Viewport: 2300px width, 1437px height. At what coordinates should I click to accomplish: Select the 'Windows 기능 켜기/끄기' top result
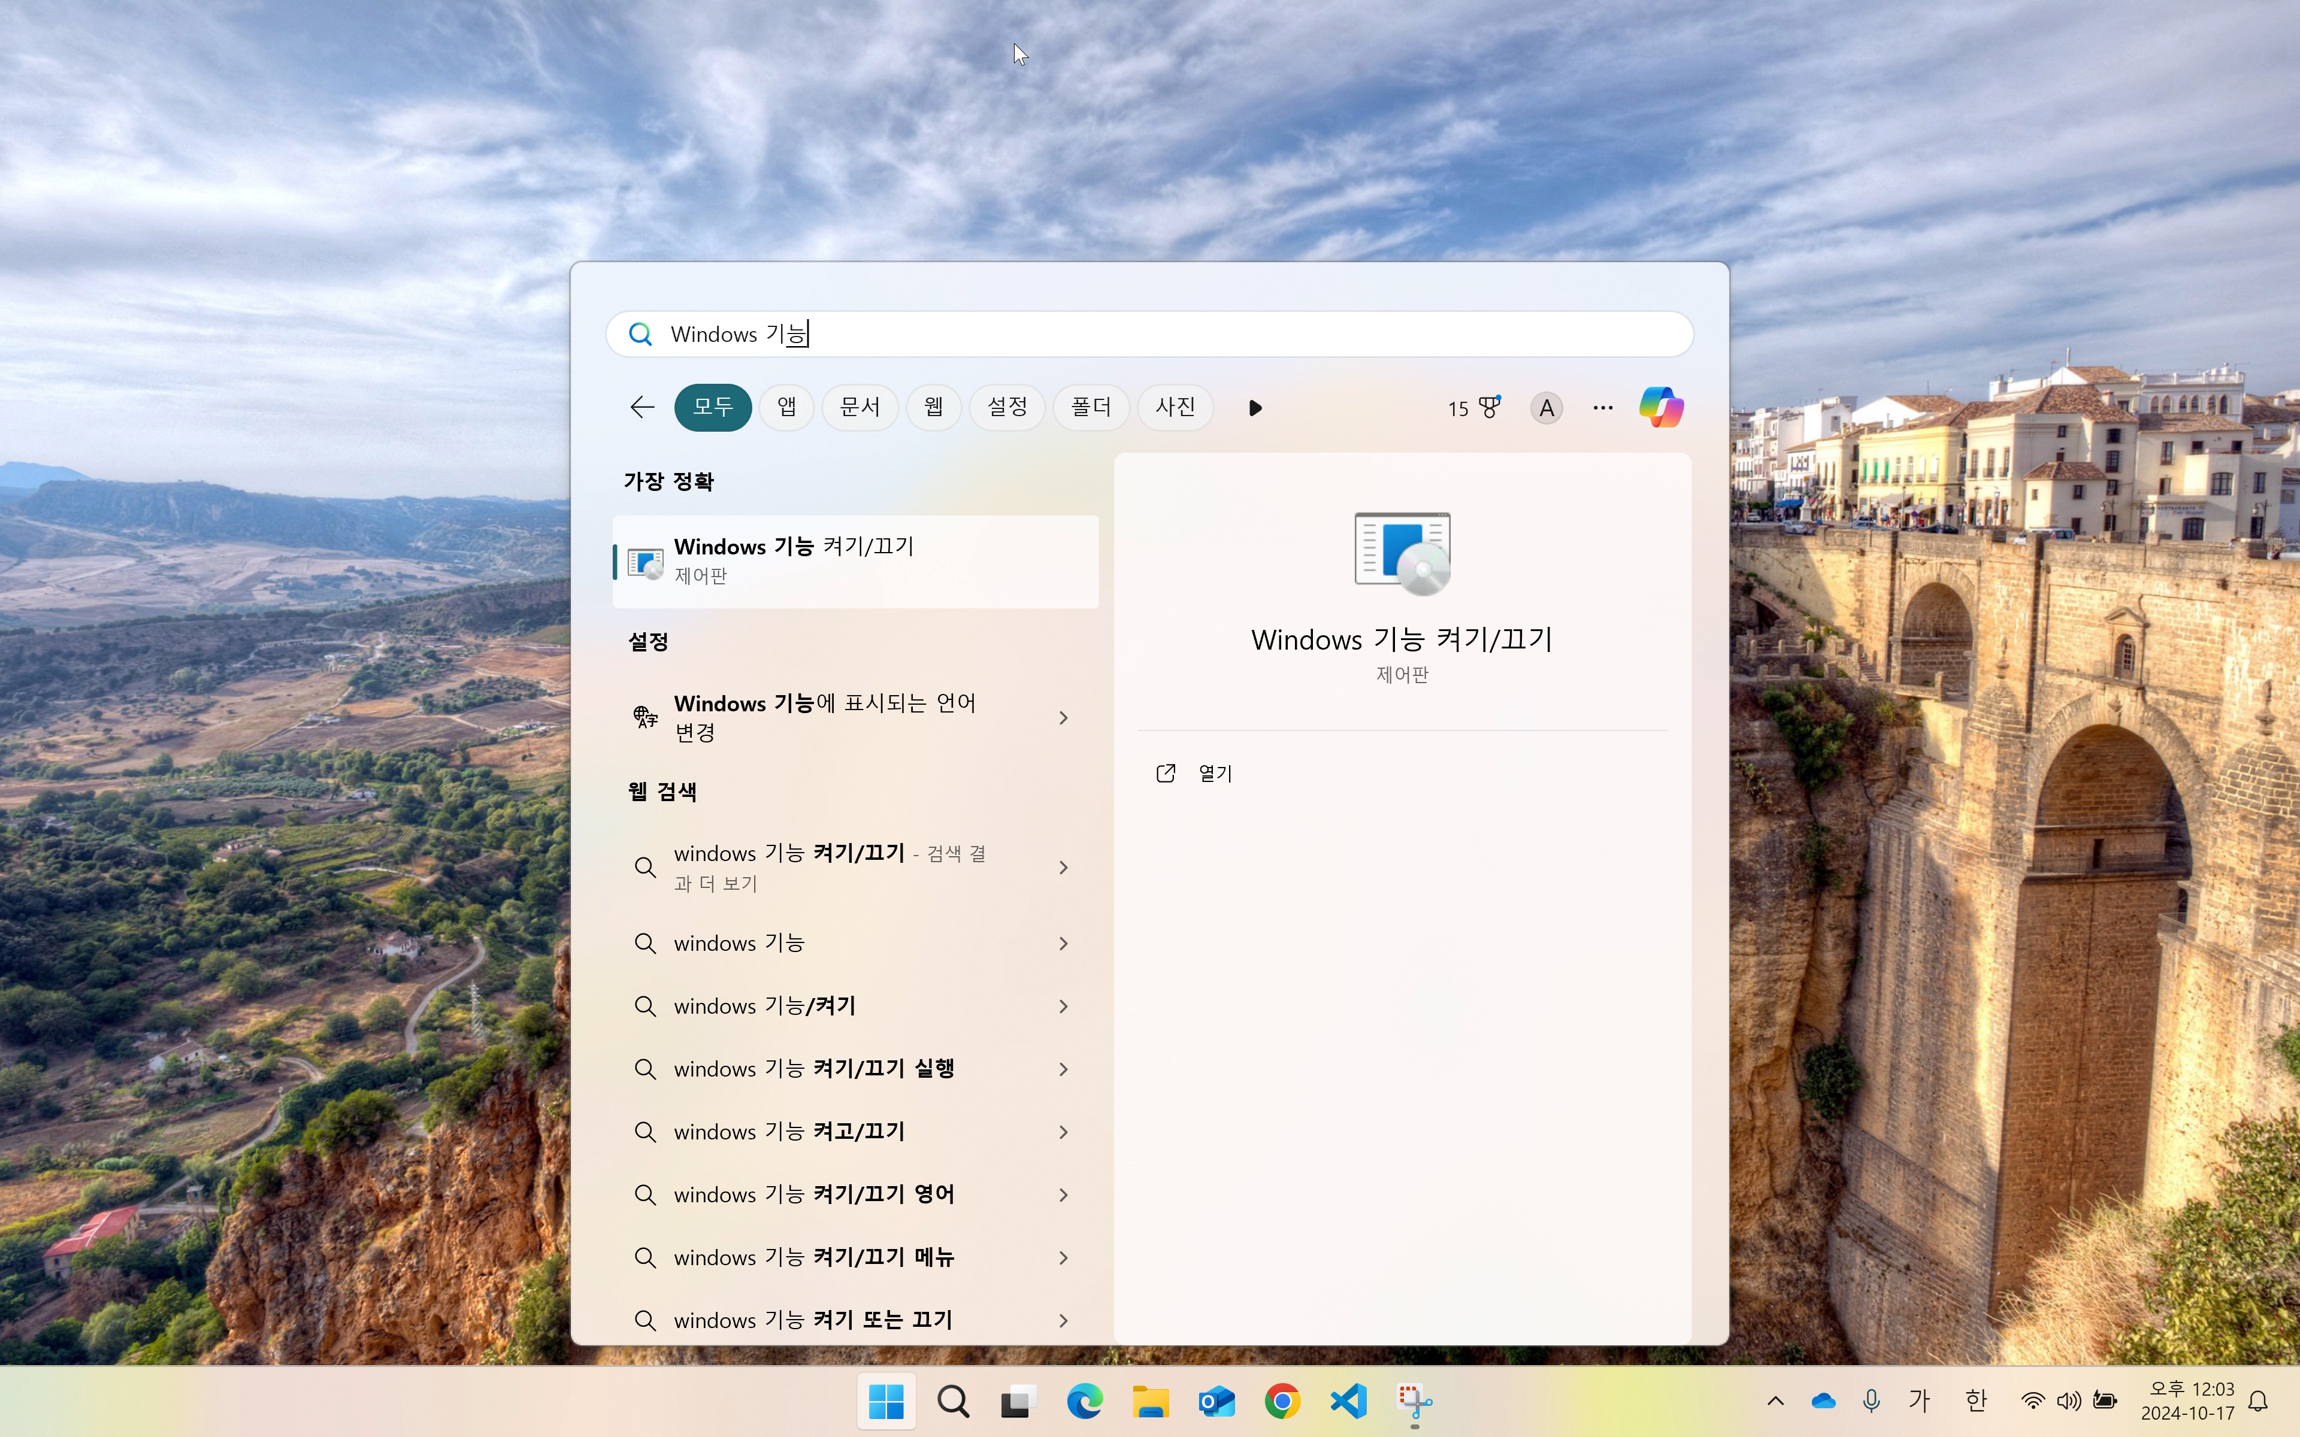(854, 561)
